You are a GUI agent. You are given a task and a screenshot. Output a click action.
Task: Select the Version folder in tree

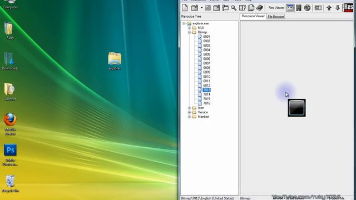point(202,112)
